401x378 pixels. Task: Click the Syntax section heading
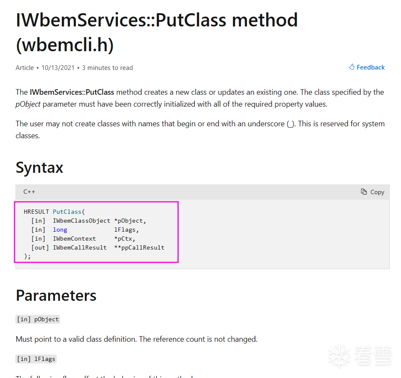tap(39, 168)
